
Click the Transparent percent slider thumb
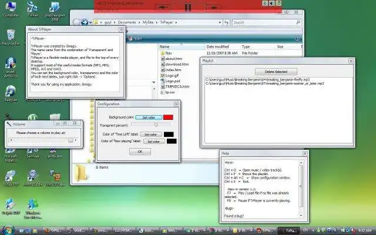[x=156, y=125]
